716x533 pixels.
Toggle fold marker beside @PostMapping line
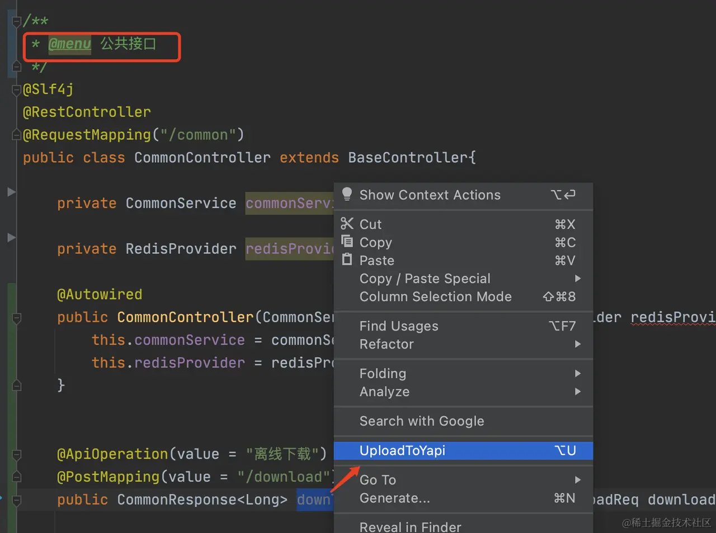(17, 477)
